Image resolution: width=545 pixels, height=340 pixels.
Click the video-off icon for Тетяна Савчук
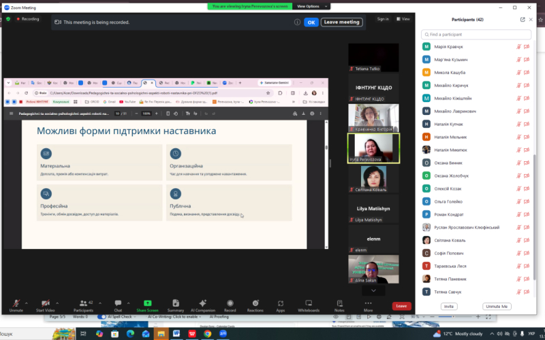pos(527,292)
